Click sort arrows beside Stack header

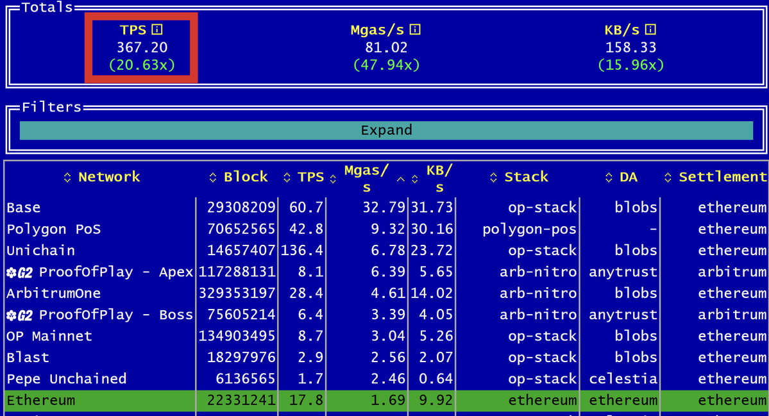[493, 178]
